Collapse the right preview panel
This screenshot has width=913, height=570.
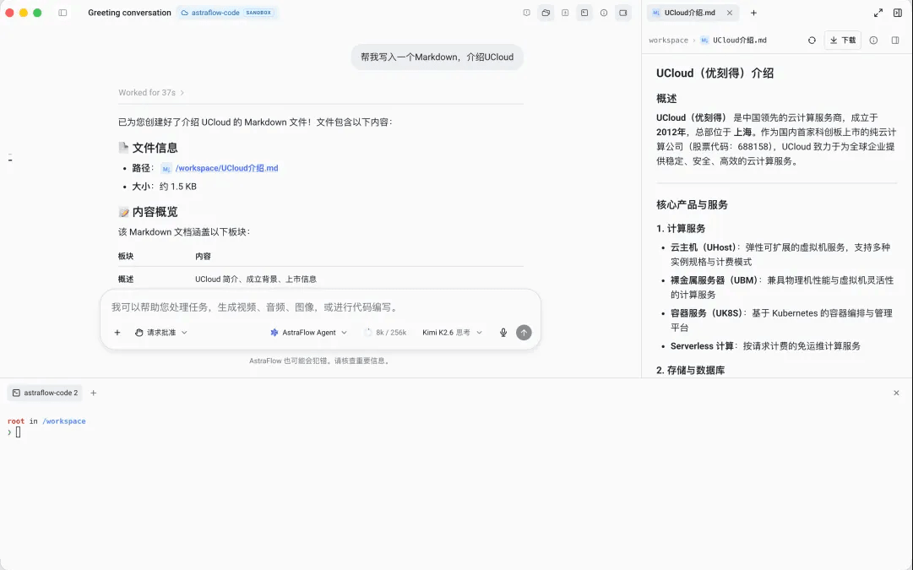coord(897,13)
